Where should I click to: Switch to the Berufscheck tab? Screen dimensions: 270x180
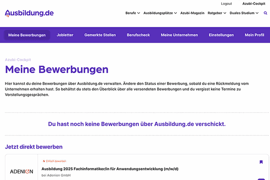pos(138,35)
